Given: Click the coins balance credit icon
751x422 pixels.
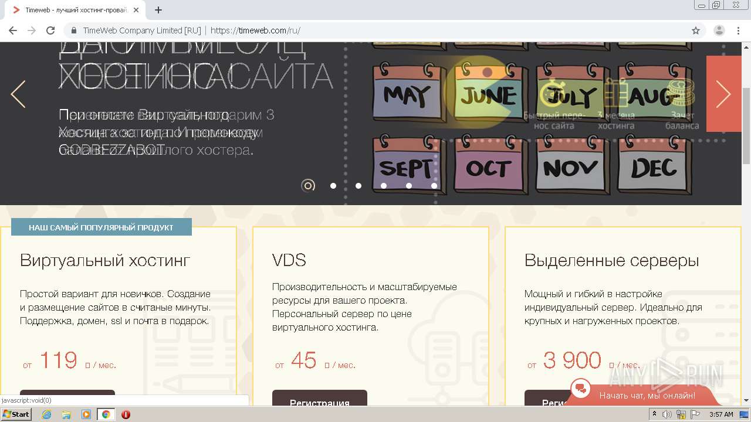Looking at the screenshot, I should point(682,94).
